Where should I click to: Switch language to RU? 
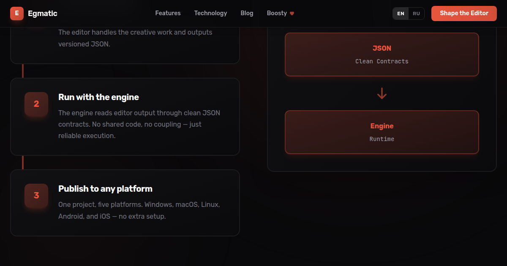tap(416, 14)
